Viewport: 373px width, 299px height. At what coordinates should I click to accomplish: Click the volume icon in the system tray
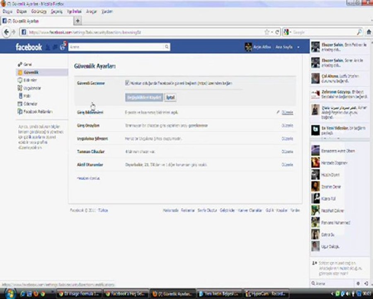pyautogui.click(x=348, y=294)
